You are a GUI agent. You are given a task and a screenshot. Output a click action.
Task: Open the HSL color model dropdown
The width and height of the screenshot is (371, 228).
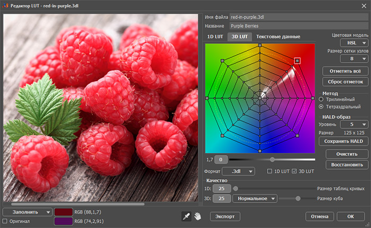point(354,43)
